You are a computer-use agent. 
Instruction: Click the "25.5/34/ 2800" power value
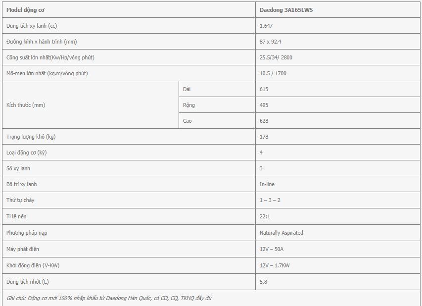point(276,57)
